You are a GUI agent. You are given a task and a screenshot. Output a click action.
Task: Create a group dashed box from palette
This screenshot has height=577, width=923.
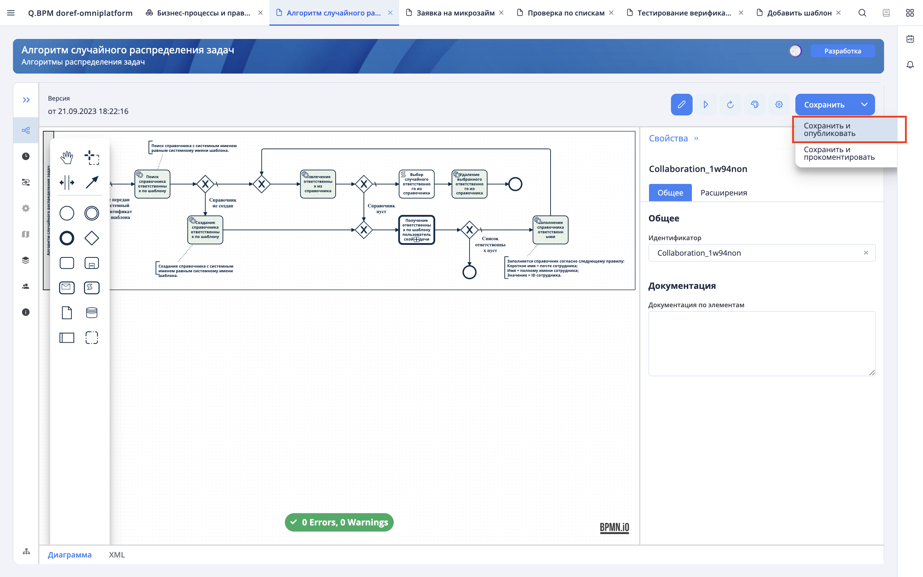coord(92,338)
